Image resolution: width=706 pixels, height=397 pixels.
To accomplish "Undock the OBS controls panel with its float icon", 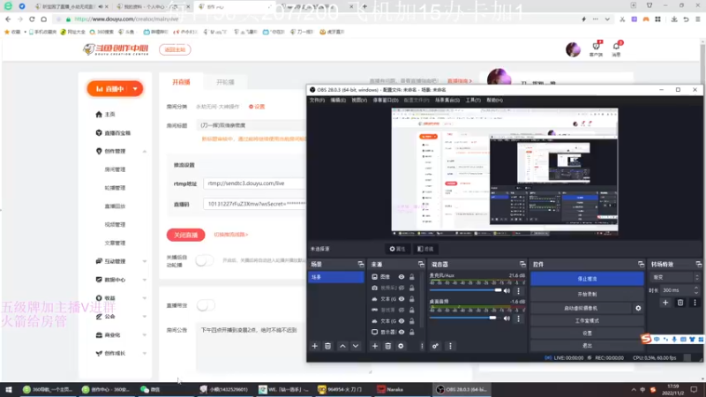I will (x=641, y=264).
